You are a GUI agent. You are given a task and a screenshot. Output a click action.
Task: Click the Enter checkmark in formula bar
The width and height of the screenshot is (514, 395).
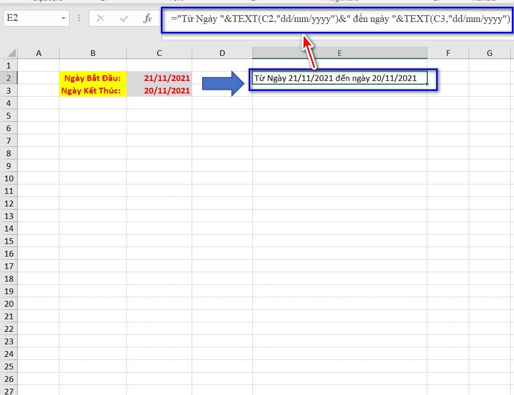[x=124, y=19]
